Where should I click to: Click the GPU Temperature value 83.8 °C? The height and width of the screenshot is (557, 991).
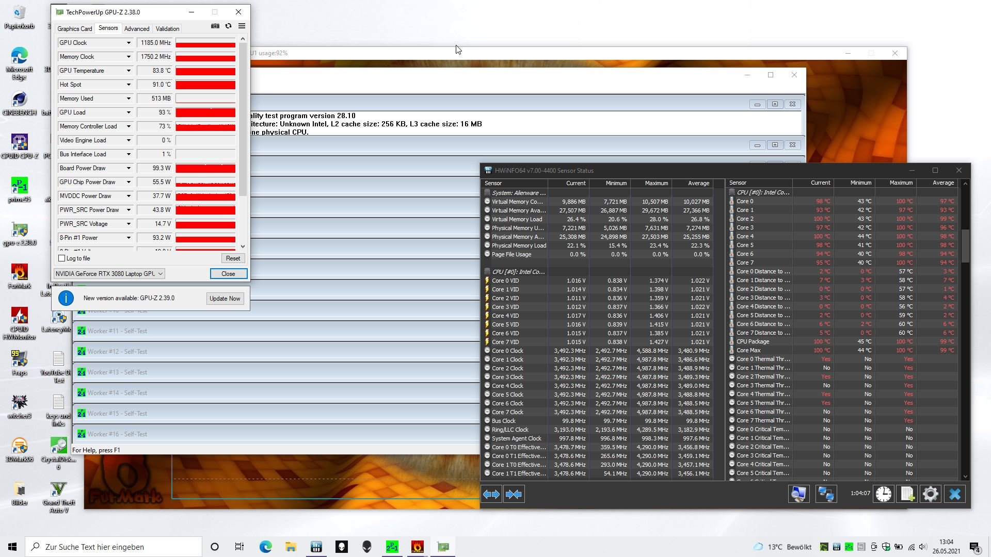(x=153, y=71)
